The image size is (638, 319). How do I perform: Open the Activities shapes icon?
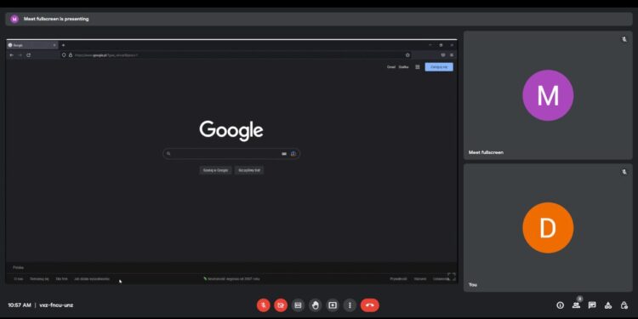(608, 305)
